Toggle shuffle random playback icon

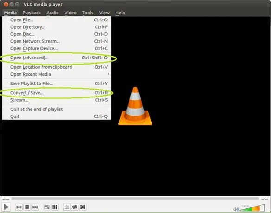point(83,207)
